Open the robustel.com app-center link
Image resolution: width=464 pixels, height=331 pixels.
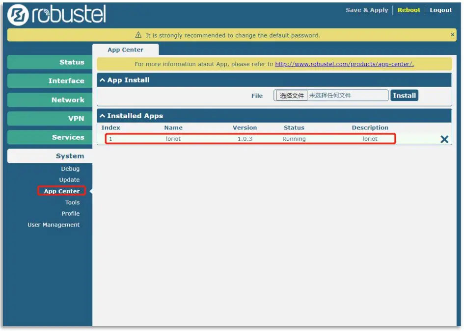(345, 64)
